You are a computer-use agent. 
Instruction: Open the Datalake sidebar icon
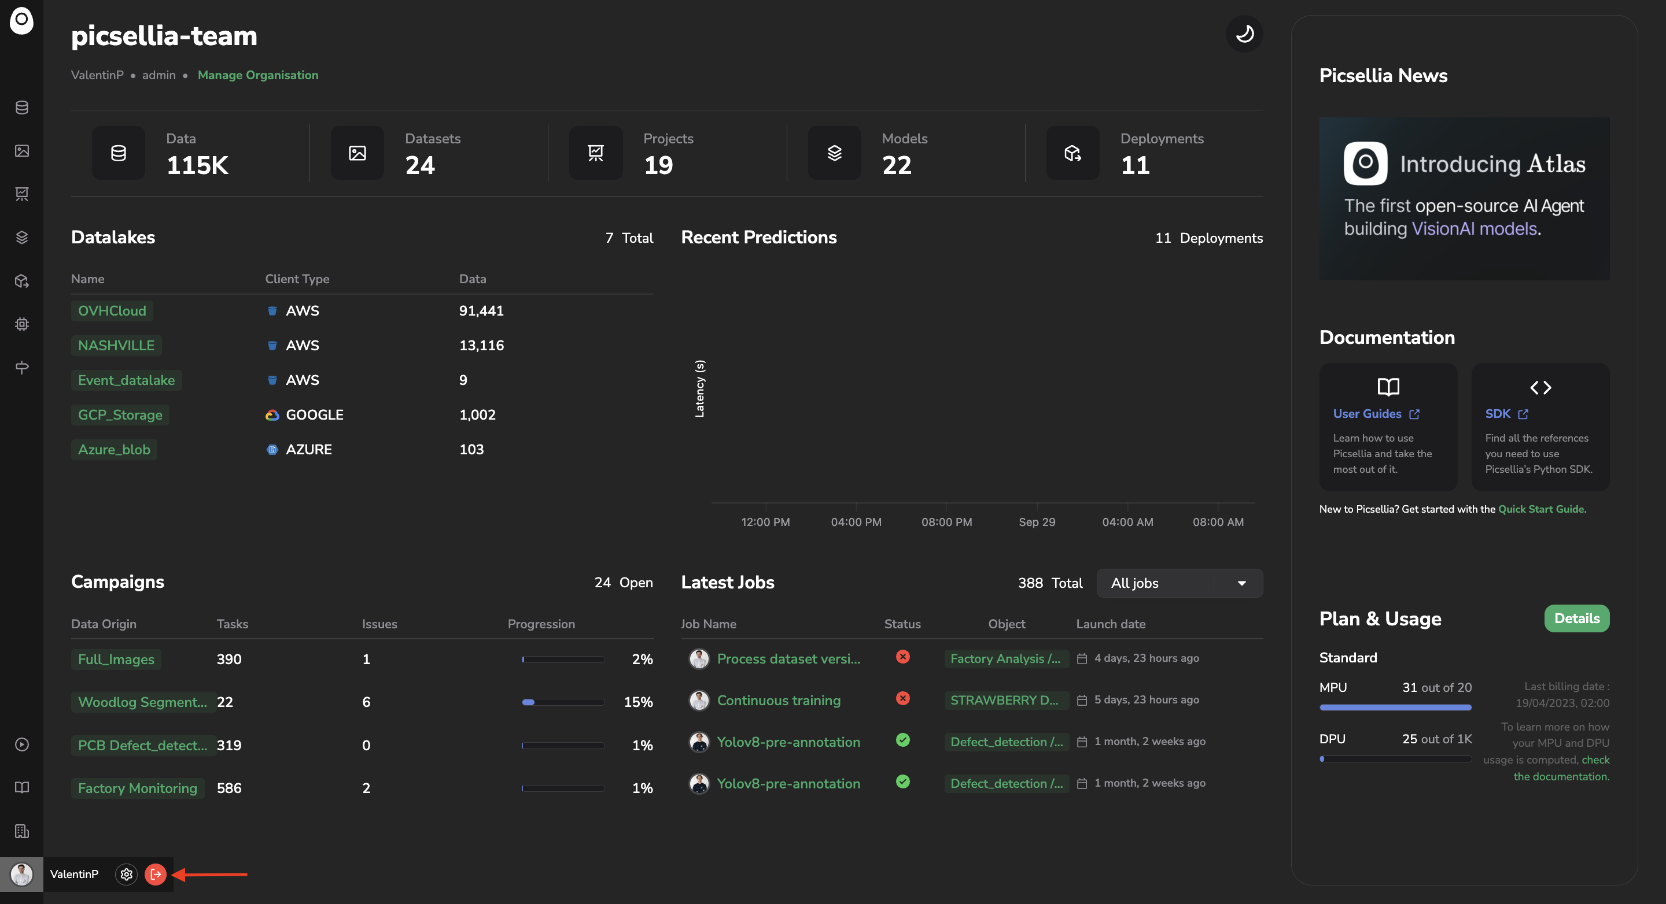tap(22, 108)
